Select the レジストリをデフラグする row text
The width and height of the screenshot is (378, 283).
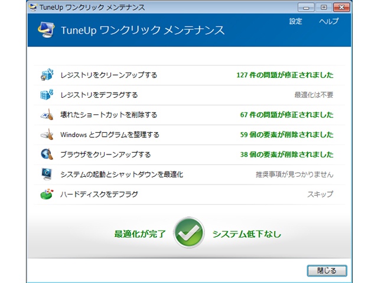[x=99, y=95]
